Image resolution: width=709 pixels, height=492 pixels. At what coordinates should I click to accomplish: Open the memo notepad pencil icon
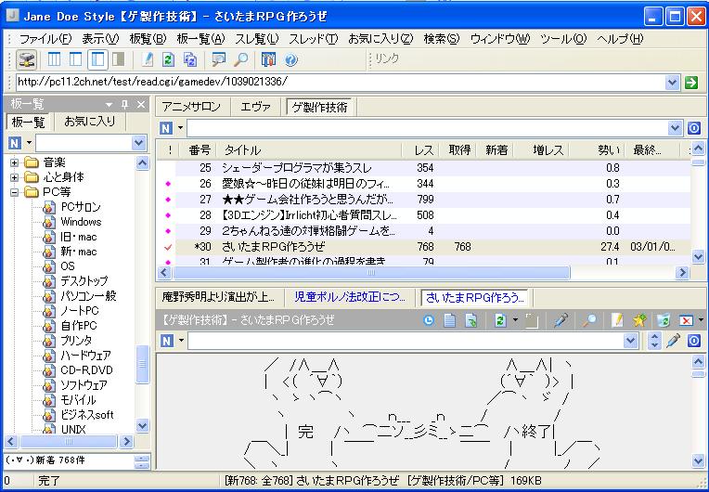pyautogui.click(x=617, y=320)
